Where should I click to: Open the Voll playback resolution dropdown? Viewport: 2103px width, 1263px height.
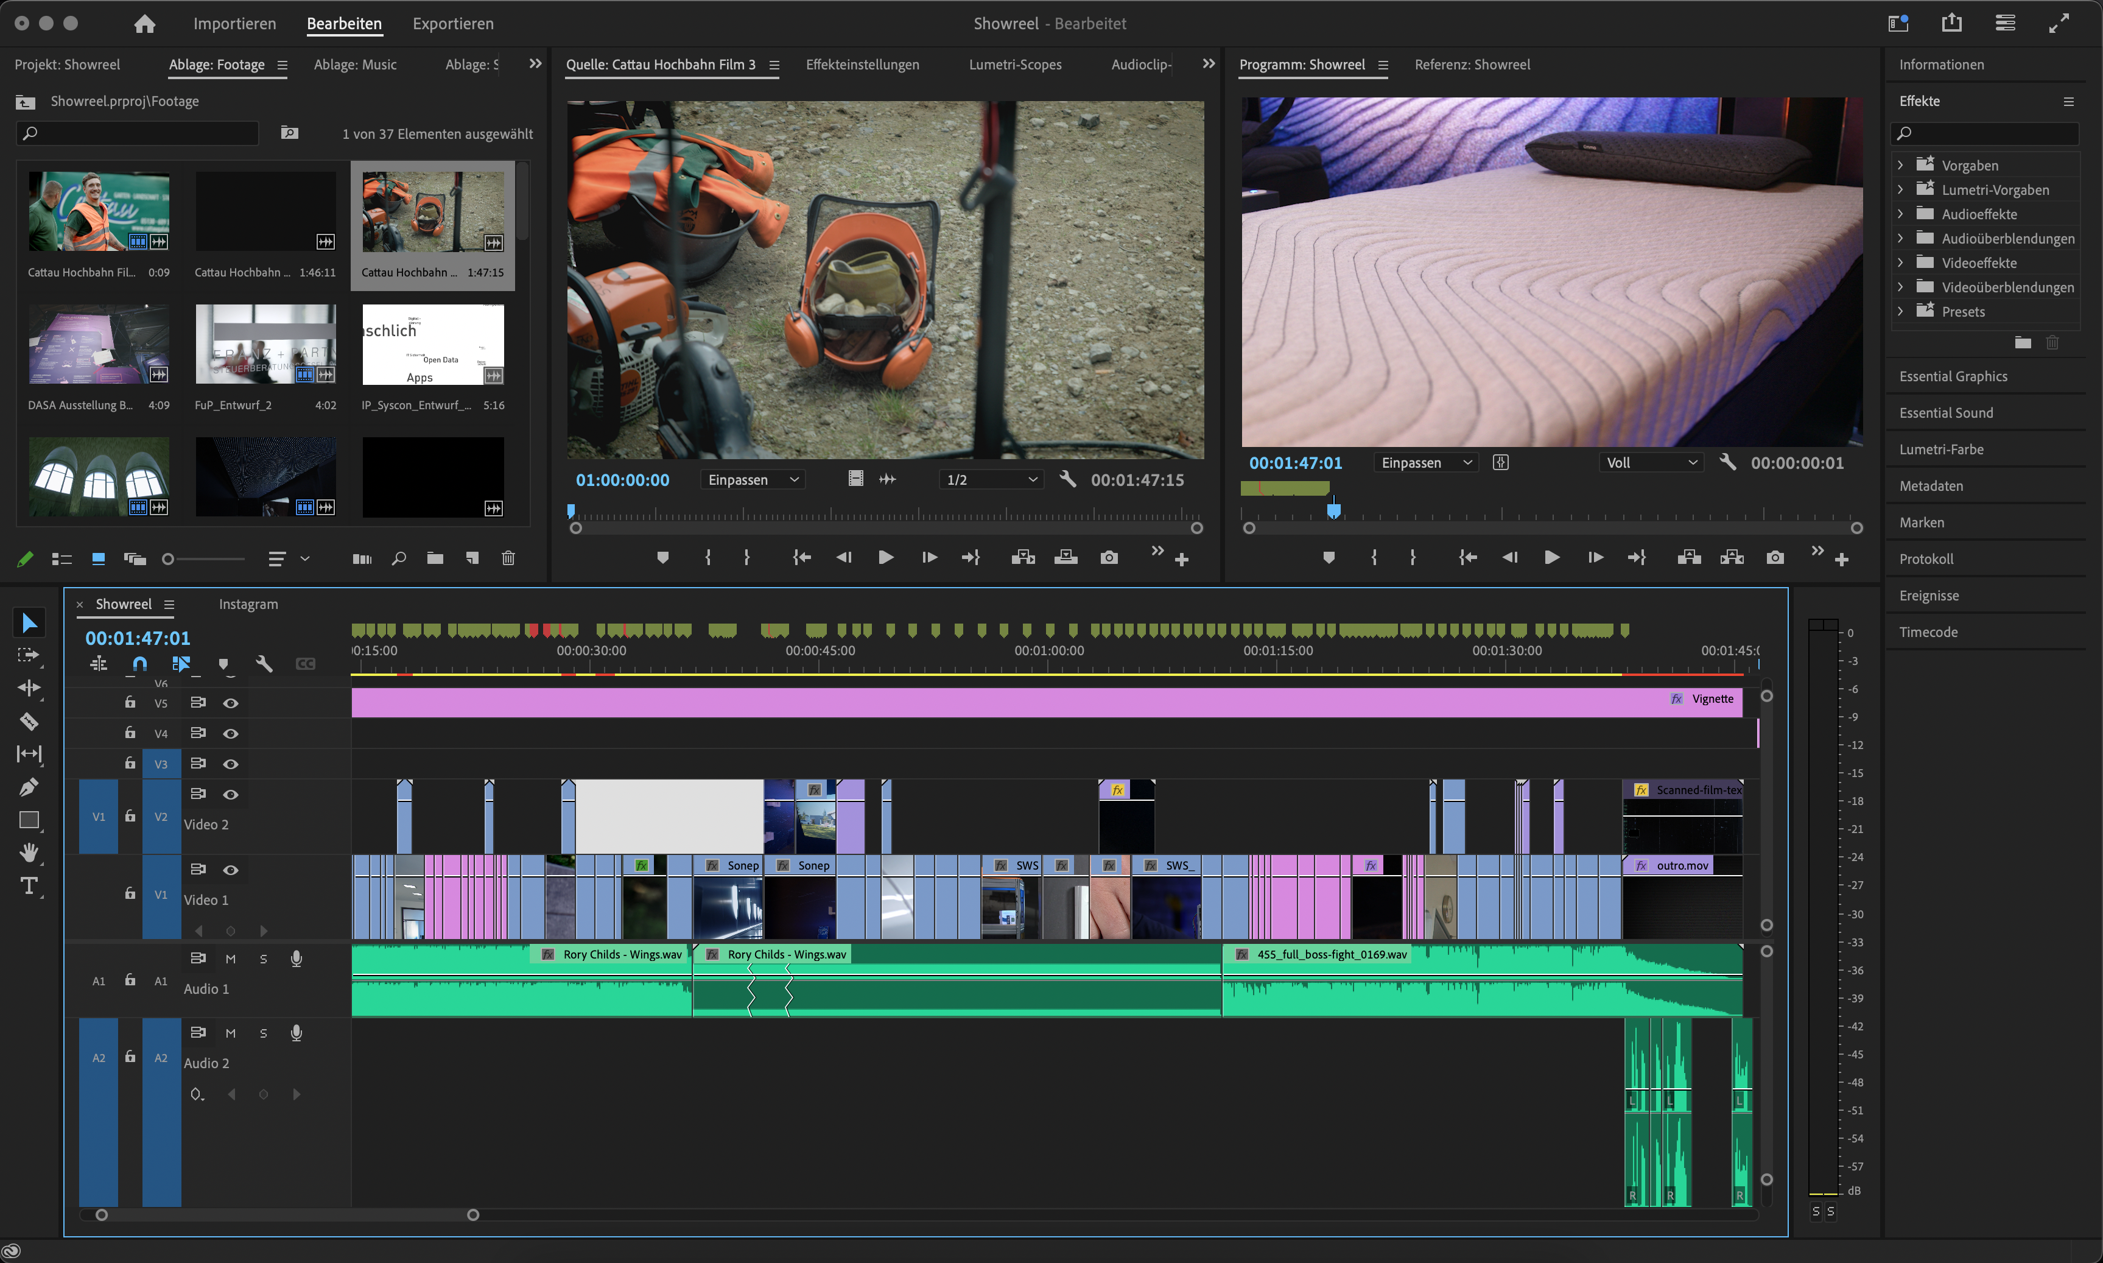(x=1651, y=463)
